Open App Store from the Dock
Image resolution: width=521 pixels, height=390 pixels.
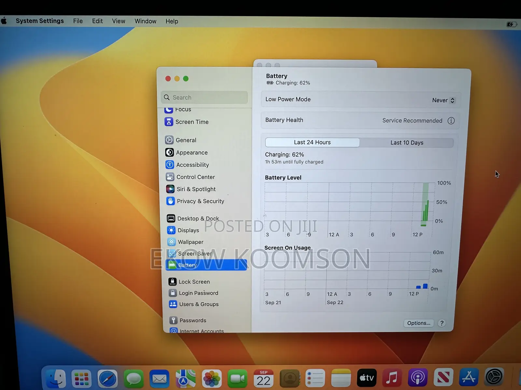click(469, 377)
